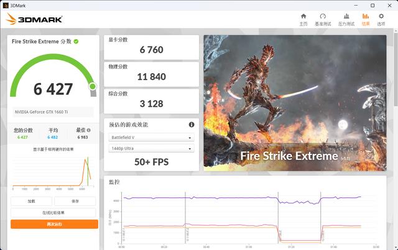Viewport: 398px width, 250px height.
Task: Click 在线比较结果 compare online button
Action: click(53, 212)
